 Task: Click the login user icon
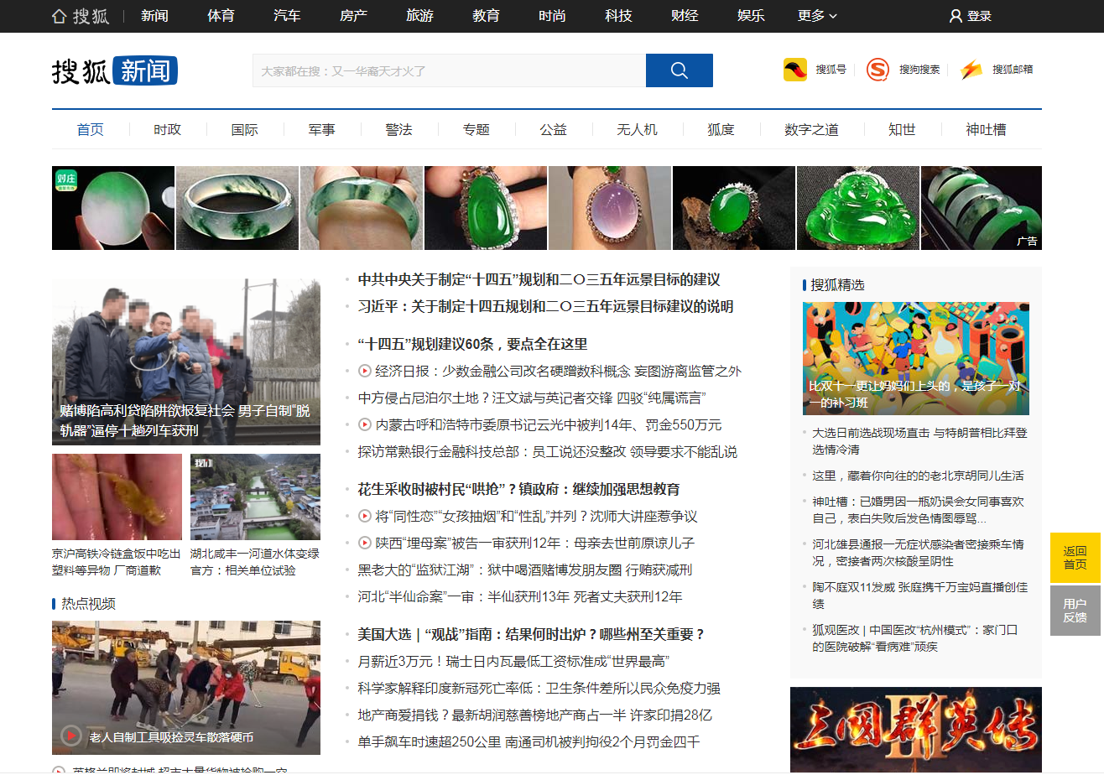tap(956, 16)
